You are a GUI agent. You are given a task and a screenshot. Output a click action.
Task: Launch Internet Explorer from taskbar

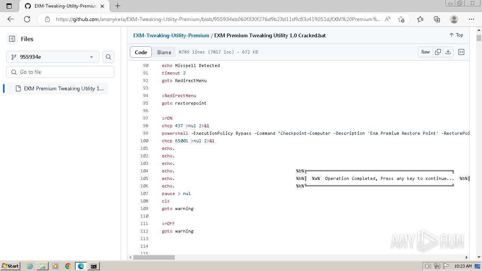tap(30, 266)
